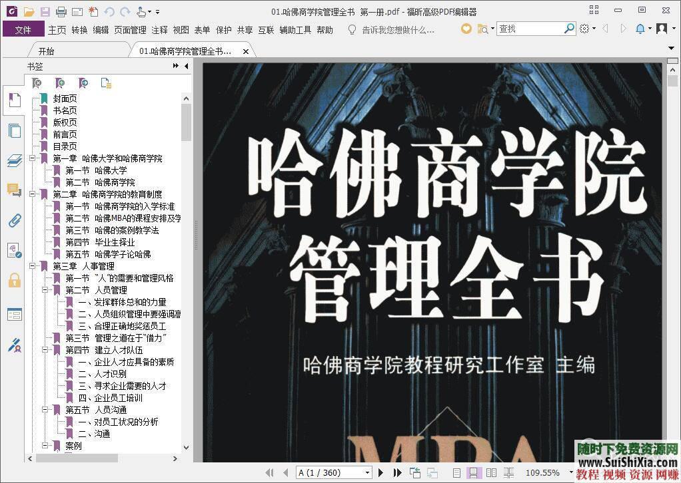Open the 文件 menu
The image size is (681, 483).
click(23, 29)
